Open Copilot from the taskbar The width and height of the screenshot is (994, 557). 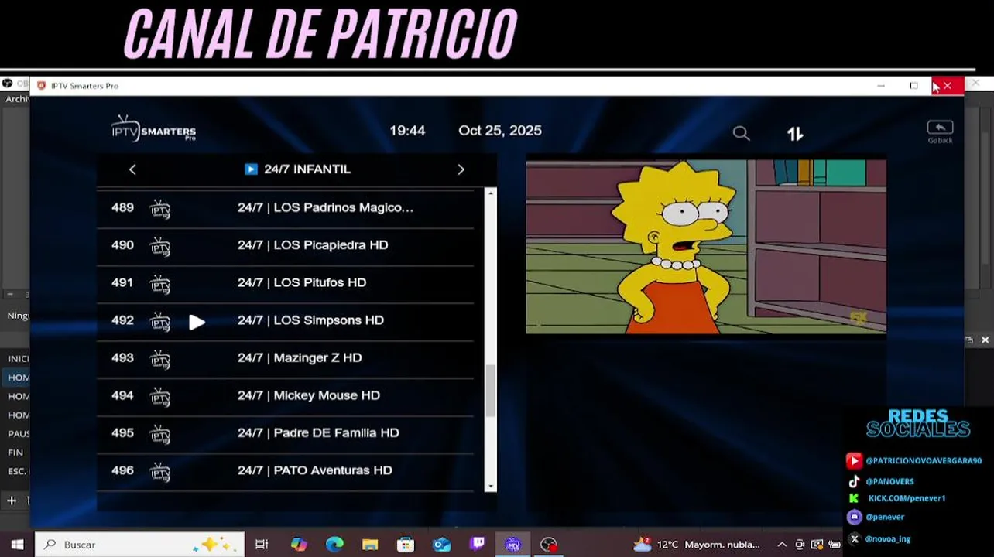[299, 545]
